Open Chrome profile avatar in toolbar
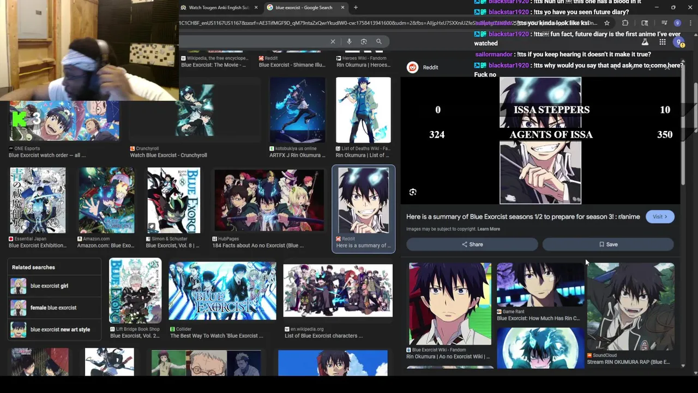698x393 pixels. click(x=677, y=23)
